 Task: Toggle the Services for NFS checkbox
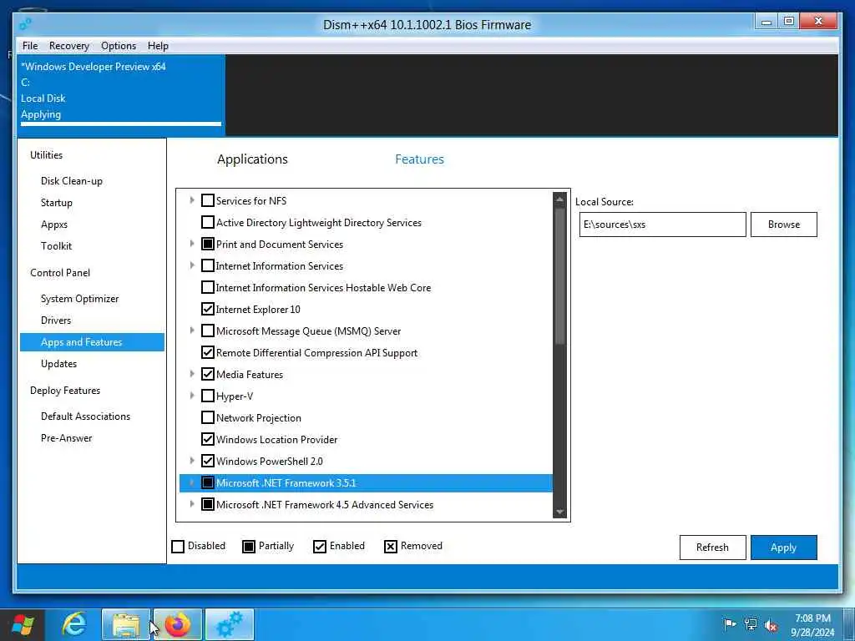tap(207, 200)
